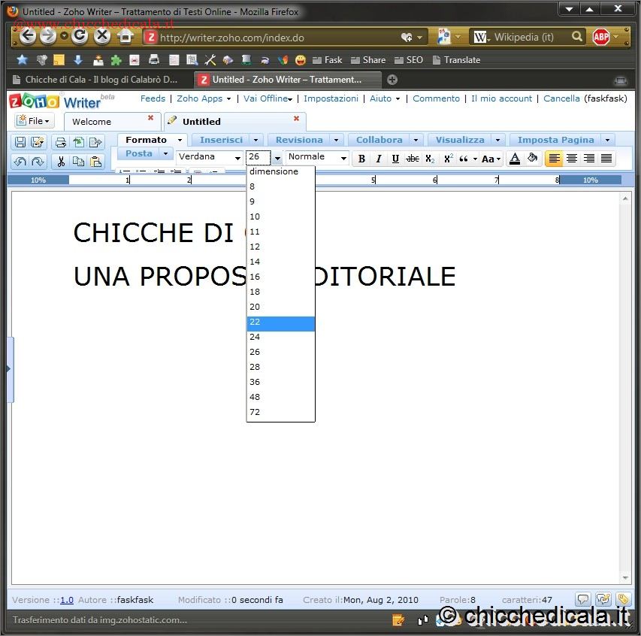This screenshot has width=641, height=636.
Task: Click the Paste clipboard icon
Action: (95, 162)
